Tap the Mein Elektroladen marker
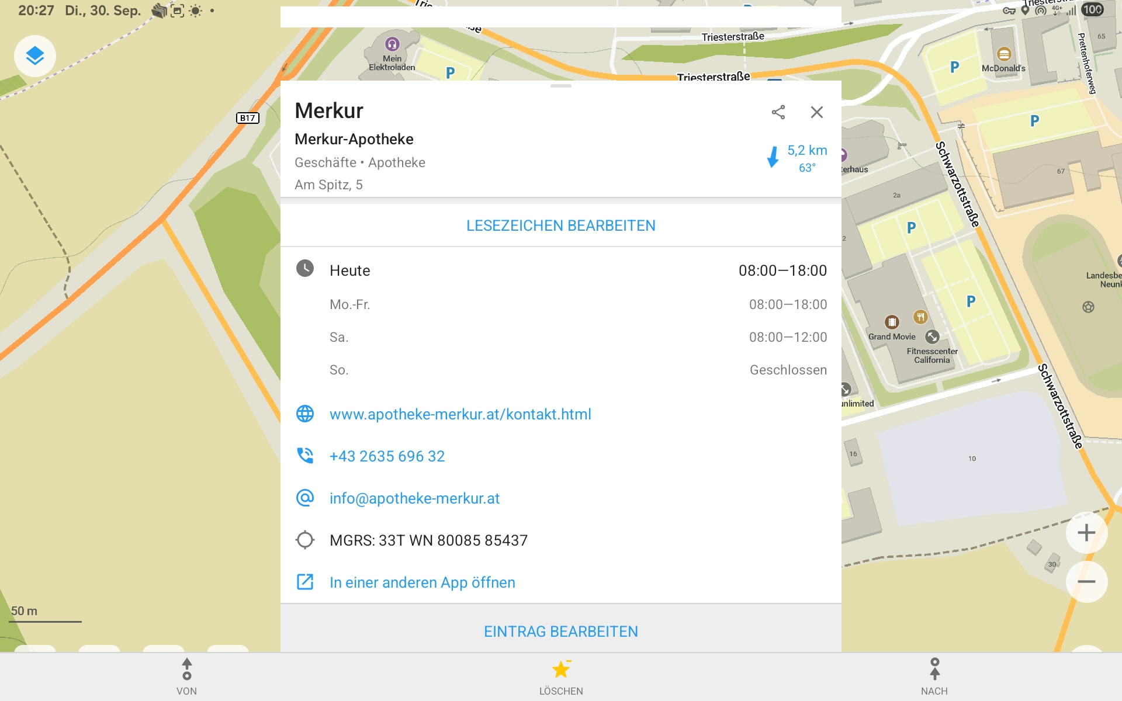This screenshot has height=701, width=1122. 392,44
